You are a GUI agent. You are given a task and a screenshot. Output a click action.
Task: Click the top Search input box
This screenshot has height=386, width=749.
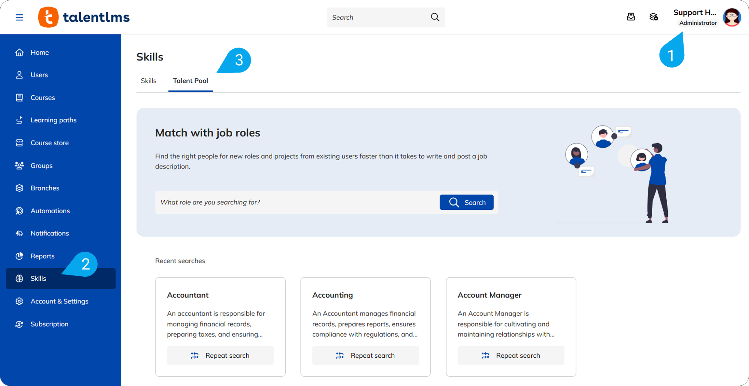pos(377,17)
